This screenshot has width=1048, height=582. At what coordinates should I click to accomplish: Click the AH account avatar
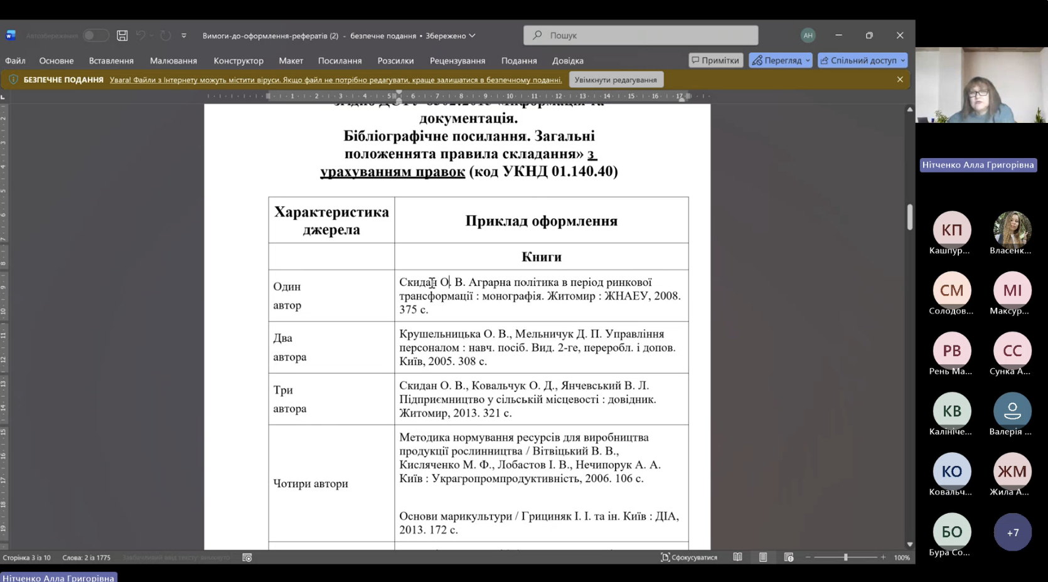(x=808, y=36)
